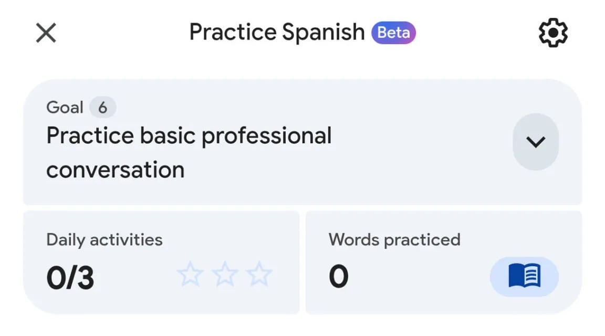Image resolution: width=605 pixels, height=336 pixels.
Task: Close the Practice Spanish screen
Action: click(46, 33)
